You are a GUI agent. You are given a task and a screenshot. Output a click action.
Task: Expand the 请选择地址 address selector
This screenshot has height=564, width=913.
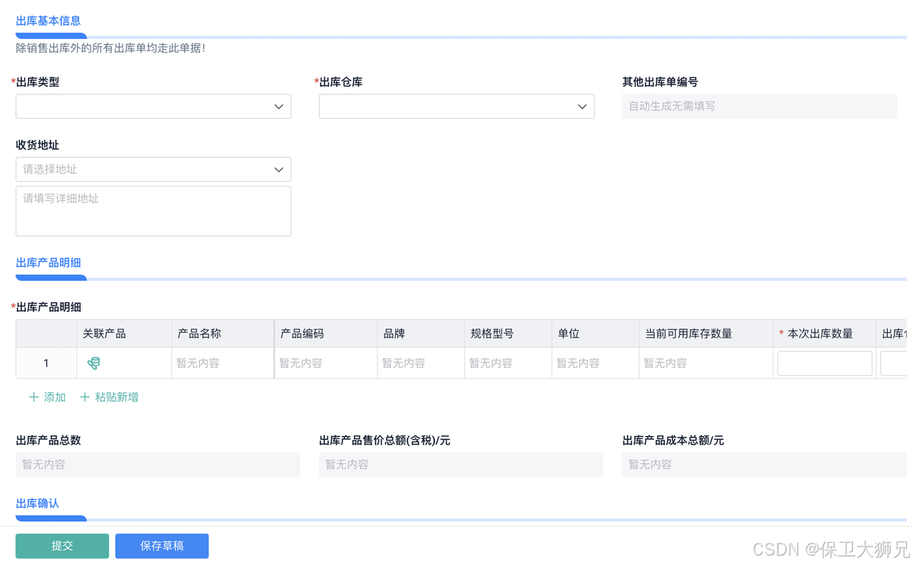153,170
